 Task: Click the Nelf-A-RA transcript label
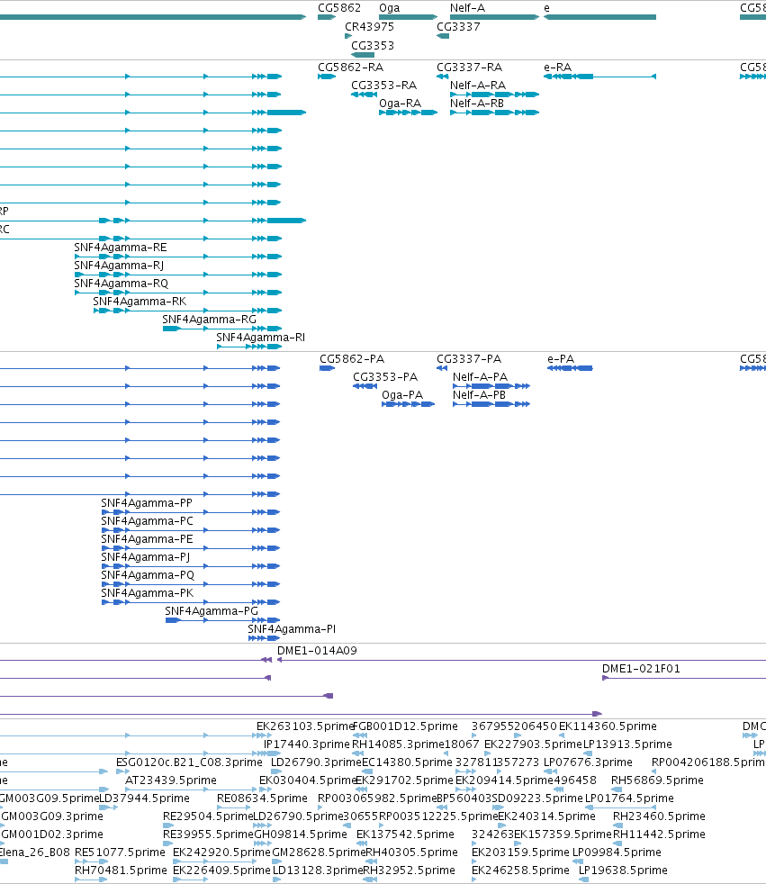click(x=478, y=86)
